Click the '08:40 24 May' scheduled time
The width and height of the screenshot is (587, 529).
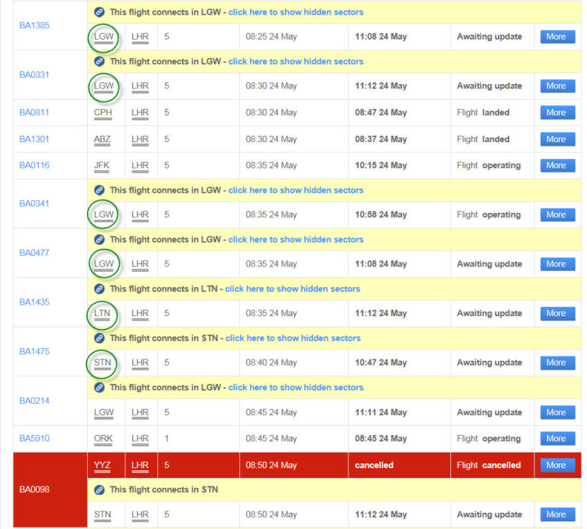coord(271,363)
